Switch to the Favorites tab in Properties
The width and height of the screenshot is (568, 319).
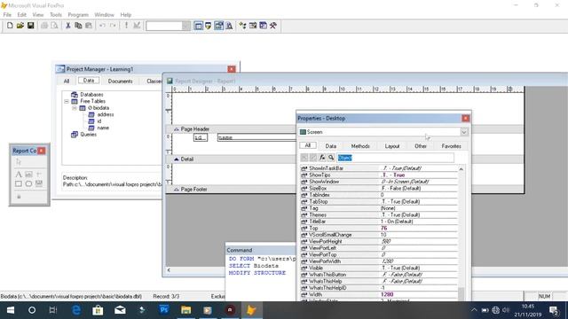(x=452, y=146)
